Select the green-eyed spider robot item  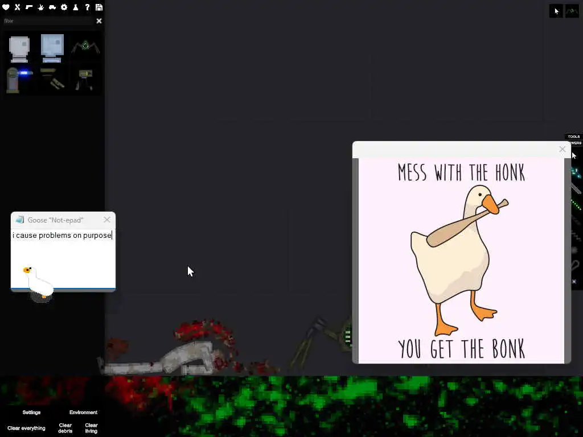pos(85,47)
